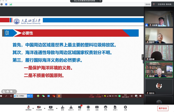
Task: Open the share screen icon
Action: (50, 107)
